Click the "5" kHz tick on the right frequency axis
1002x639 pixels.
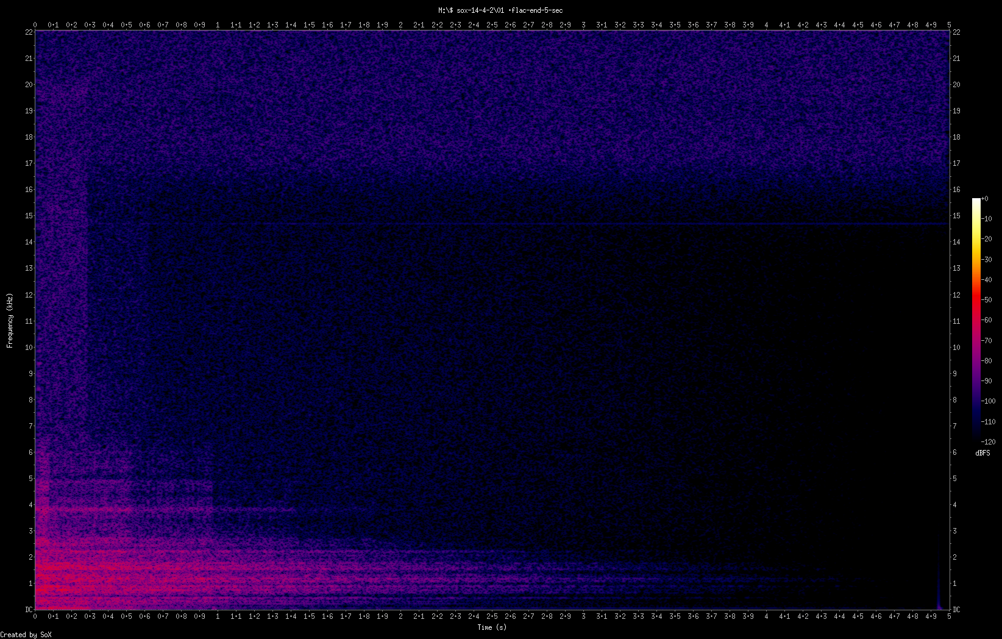tap(954, 479)
